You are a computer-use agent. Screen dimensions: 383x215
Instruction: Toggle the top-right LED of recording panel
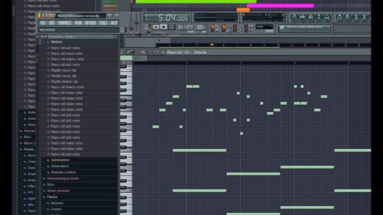pos(247,26)
